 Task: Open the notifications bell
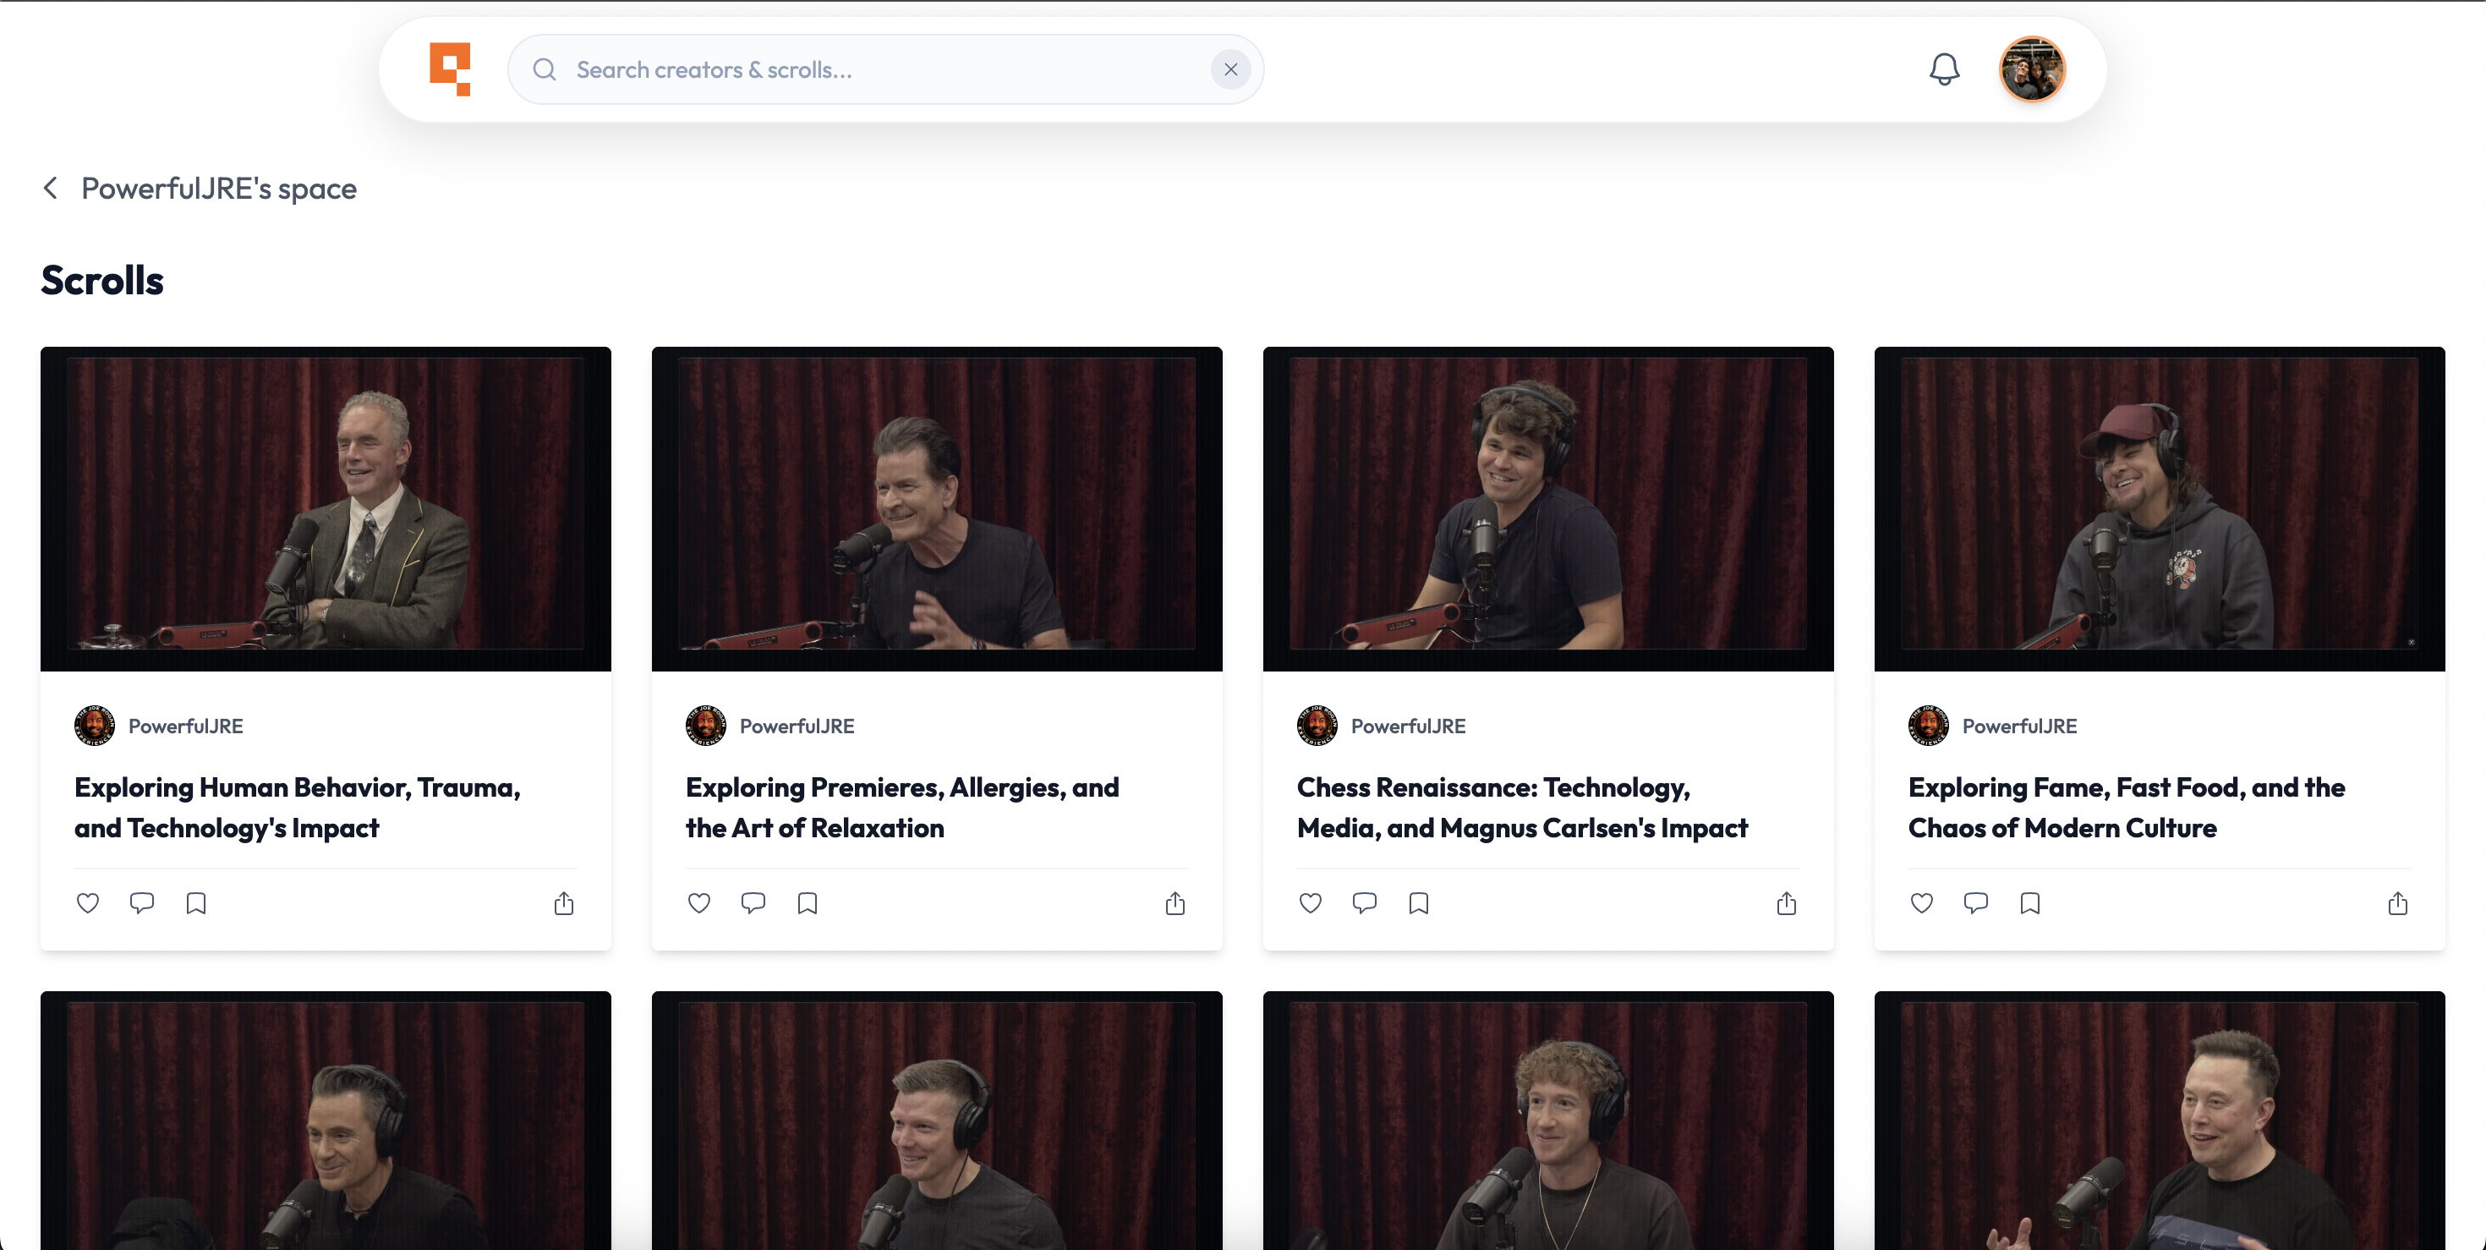(1944, 69)
